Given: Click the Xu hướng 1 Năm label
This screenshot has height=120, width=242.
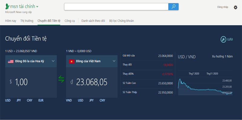Looking at the screenshot, I should (x=222, y=57).
